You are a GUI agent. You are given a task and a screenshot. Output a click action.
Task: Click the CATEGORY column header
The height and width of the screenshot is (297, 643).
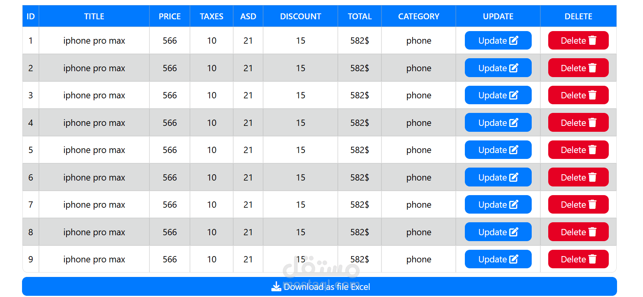(x=418, y=17)
